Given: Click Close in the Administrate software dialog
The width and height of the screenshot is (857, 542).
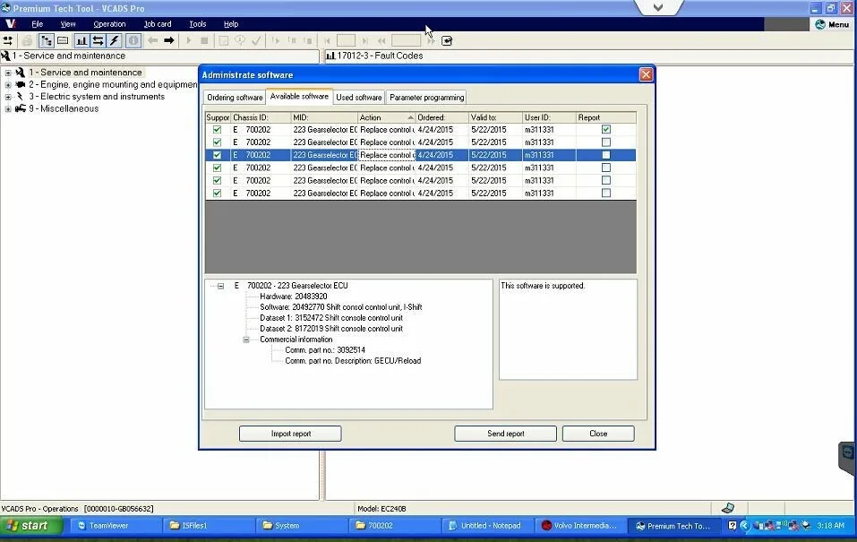Looking at the screenshot, I should coord(598,434).
